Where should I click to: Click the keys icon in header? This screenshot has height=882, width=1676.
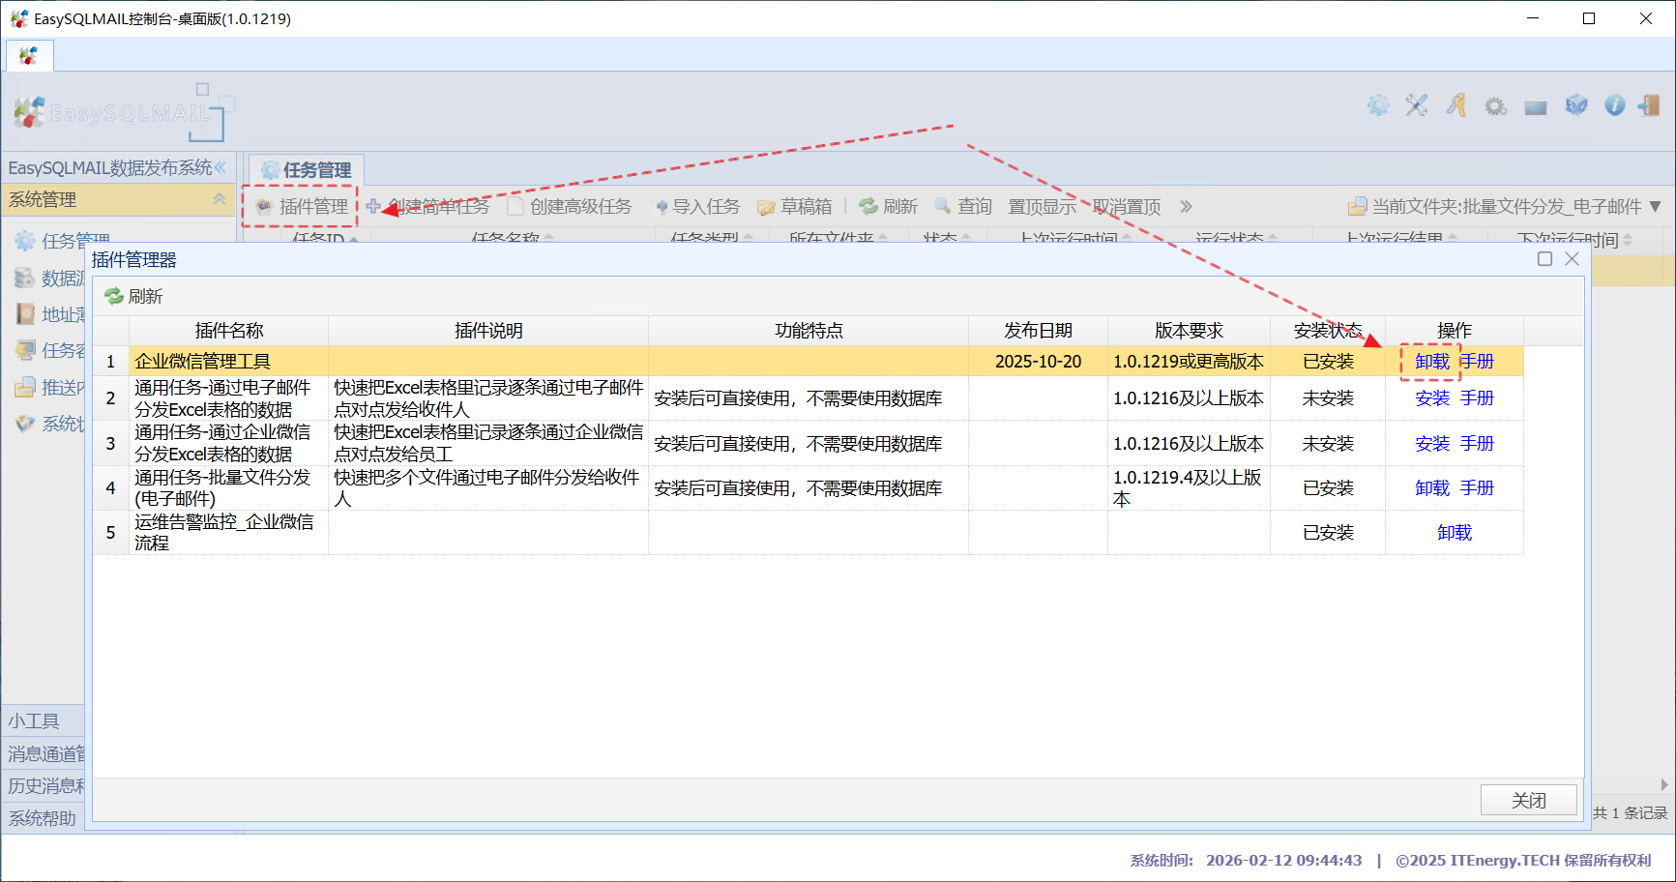tap(1456, 105)
